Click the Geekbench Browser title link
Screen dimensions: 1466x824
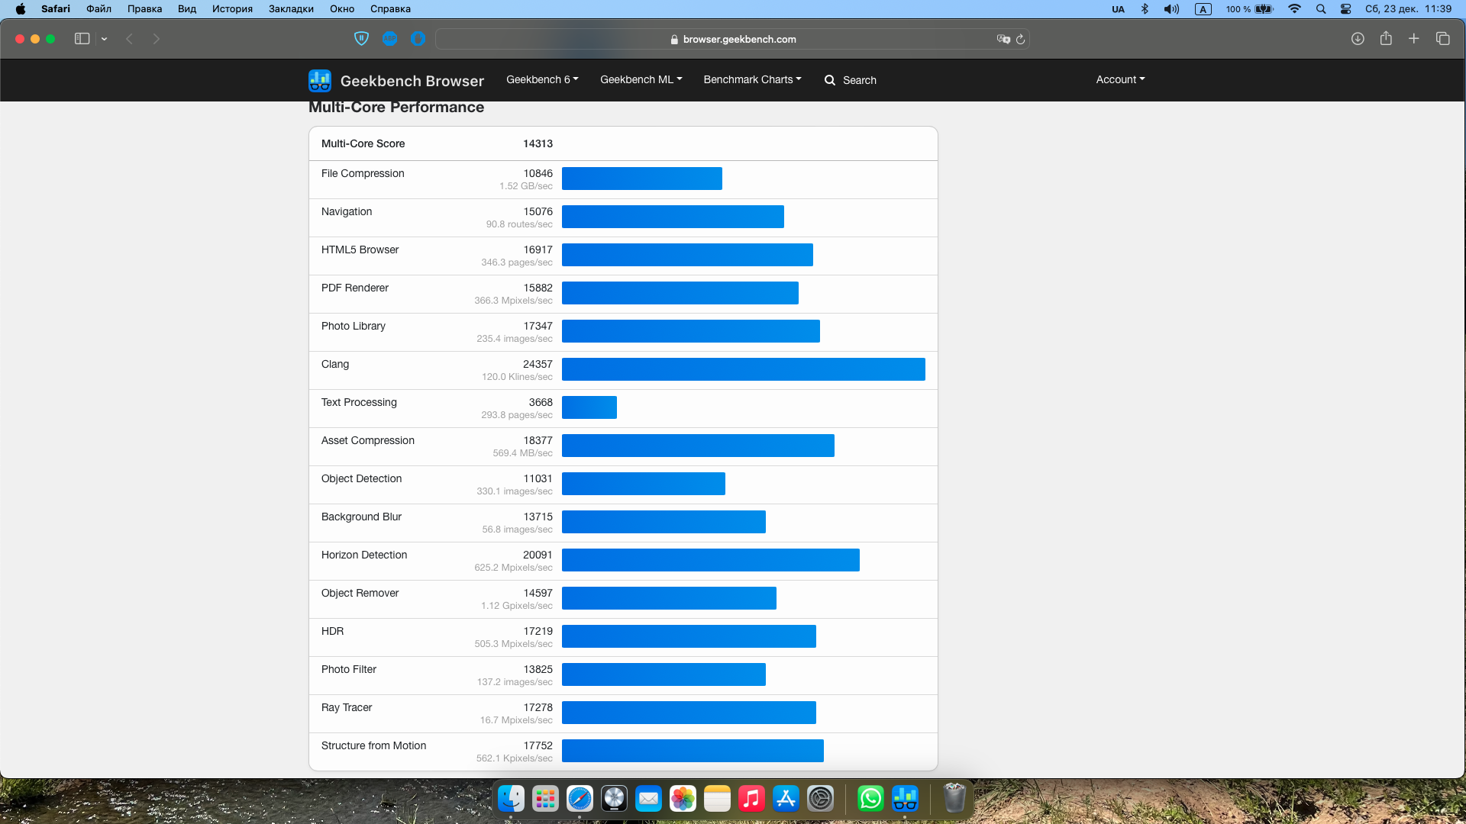click(x=412, y=81)
